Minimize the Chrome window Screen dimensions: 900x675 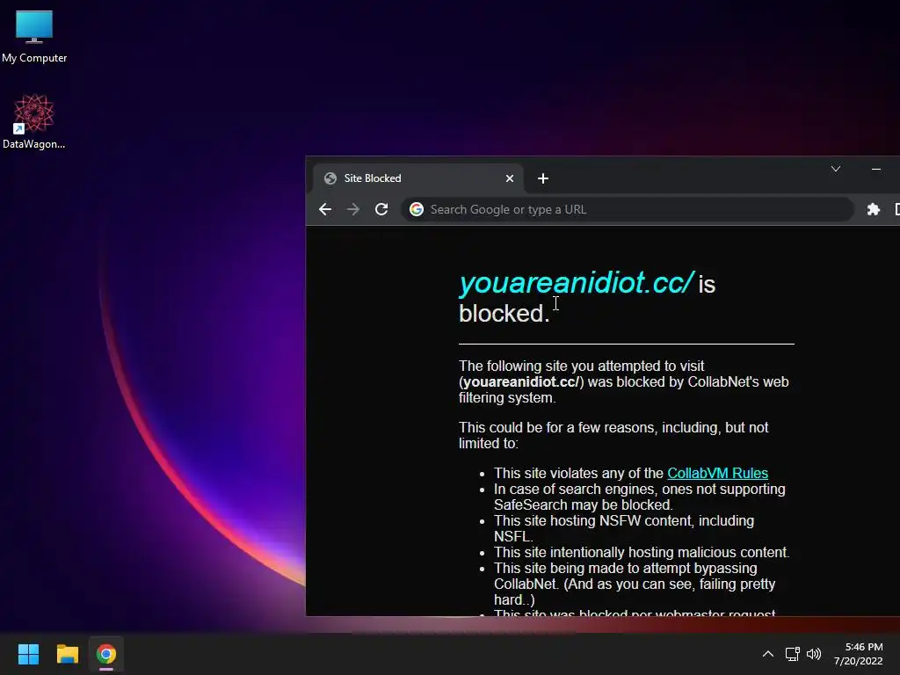pyautogui.click(x=876, y=169)
